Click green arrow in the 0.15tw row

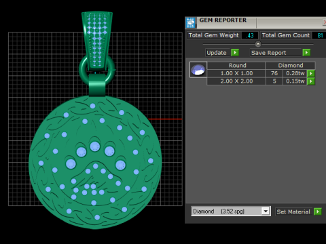click(x=311, y=81)
